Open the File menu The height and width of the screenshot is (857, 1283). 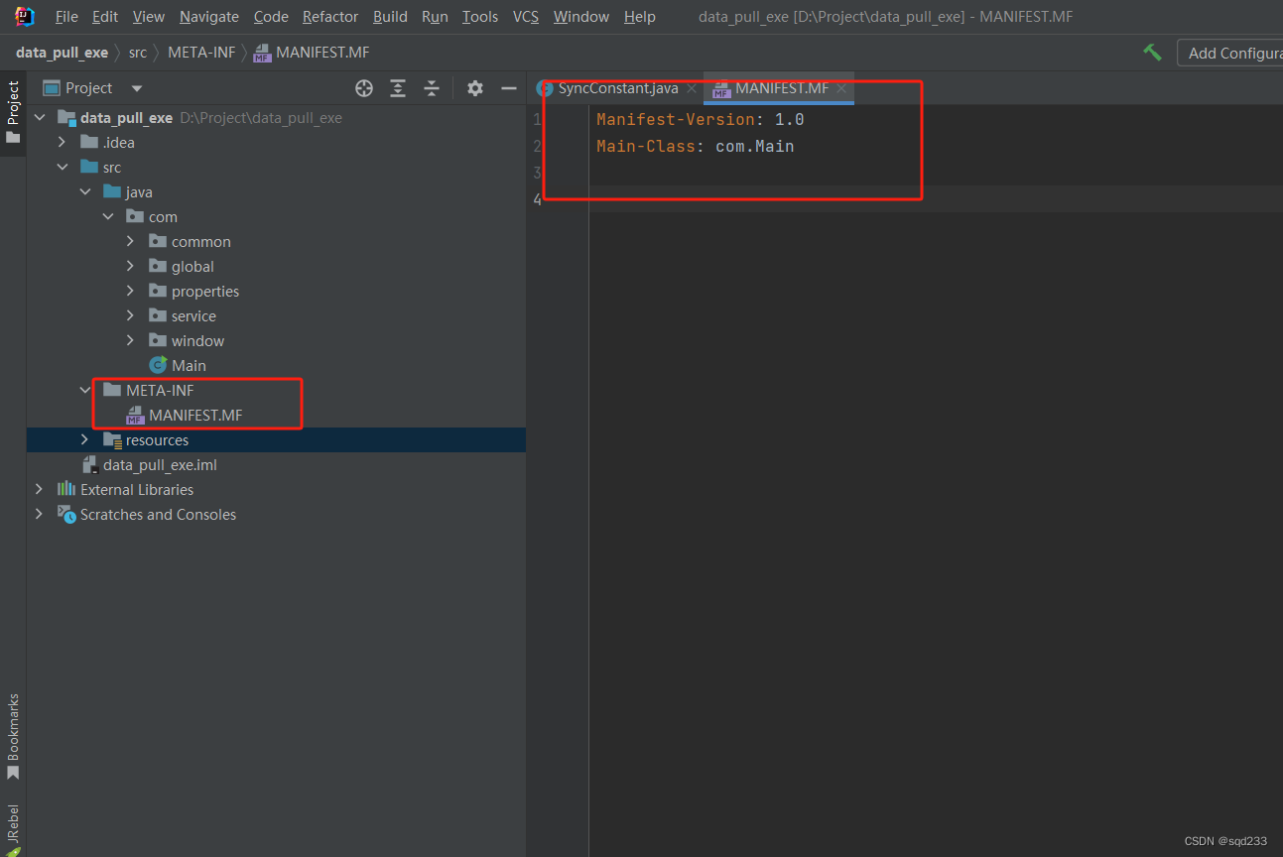(66, 16)
